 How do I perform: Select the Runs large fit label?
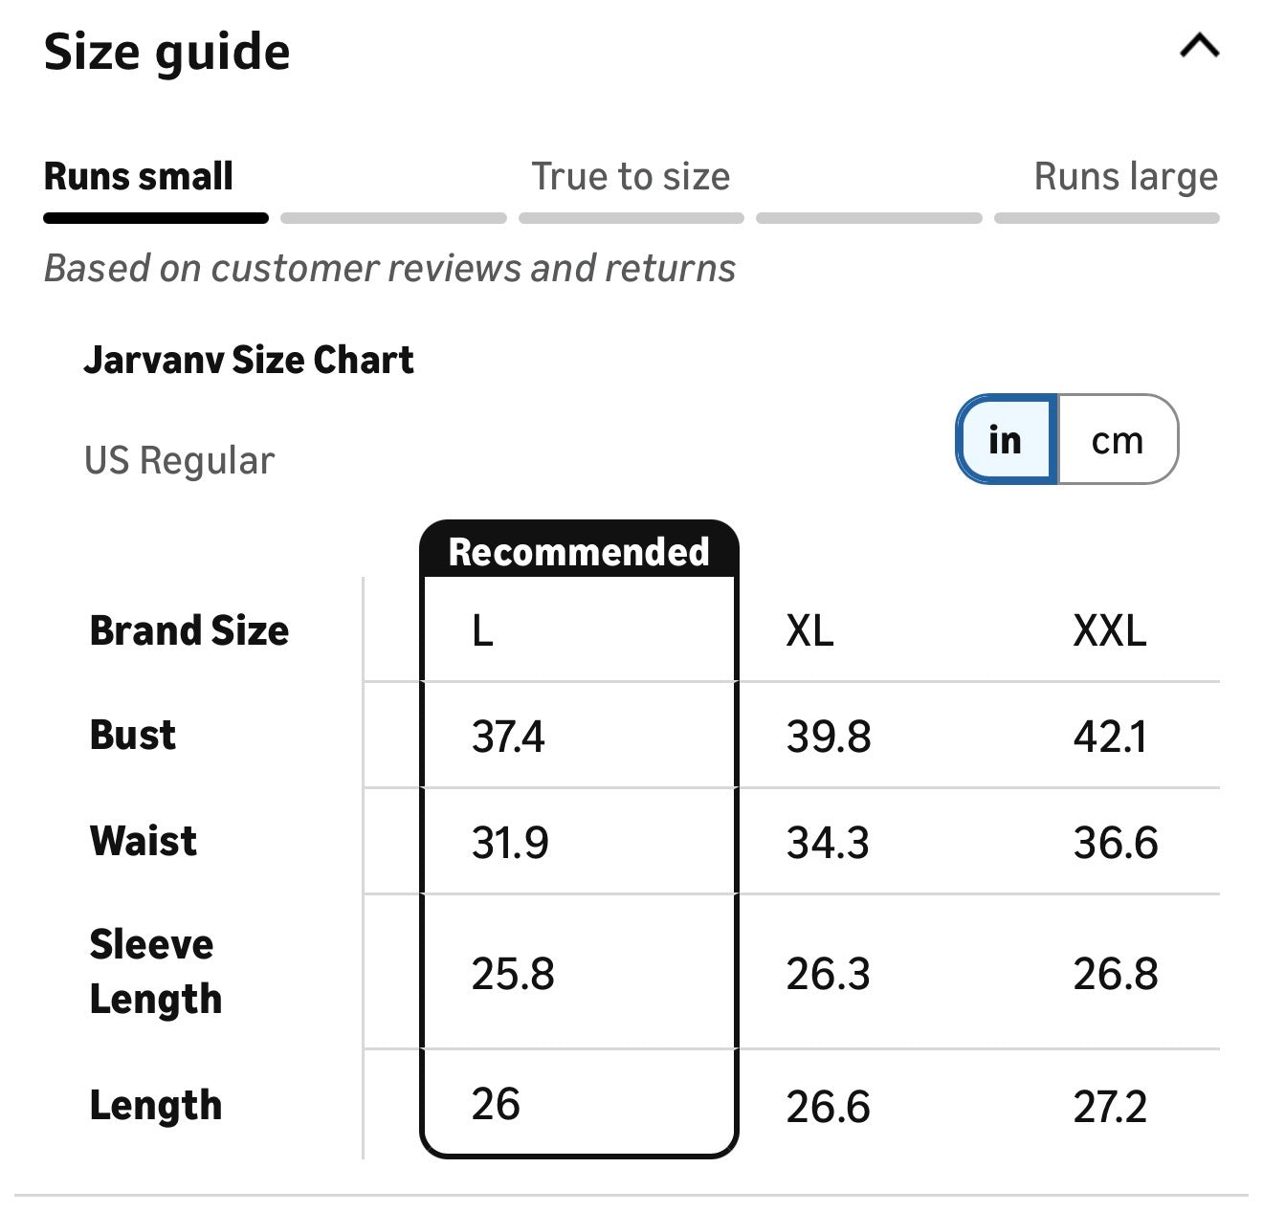pyautogui.click(x=1125, y=177)
